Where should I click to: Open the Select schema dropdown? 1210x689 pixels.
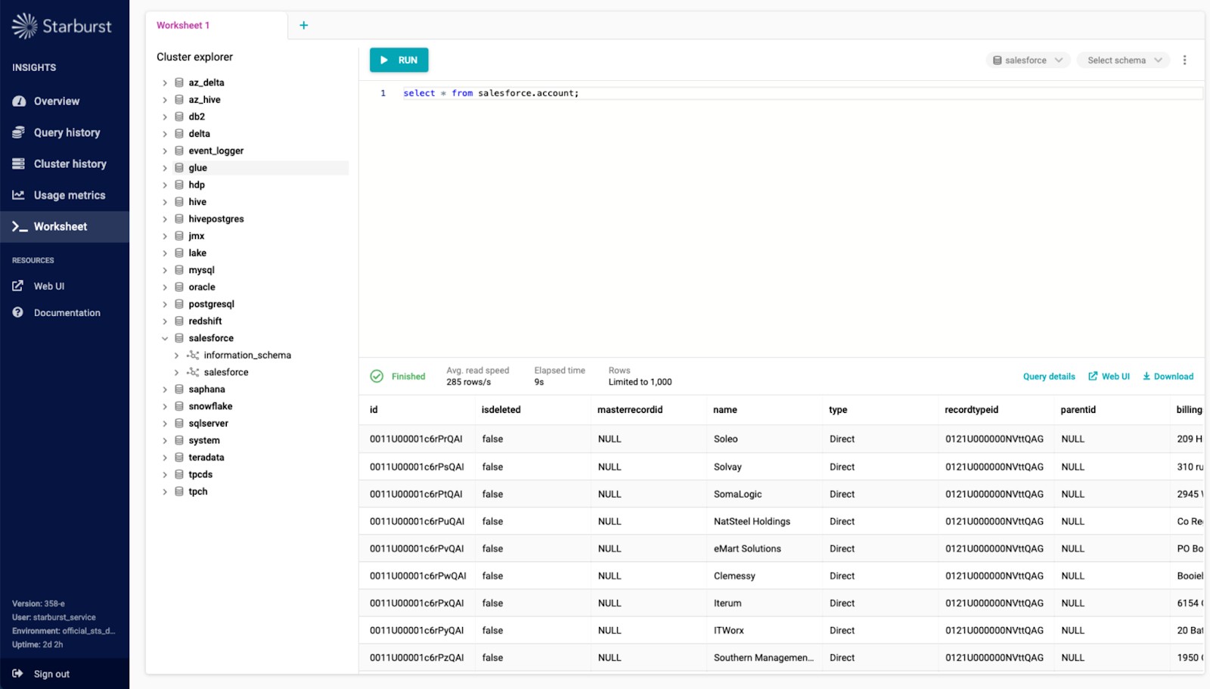click(x=1124, y=61)
